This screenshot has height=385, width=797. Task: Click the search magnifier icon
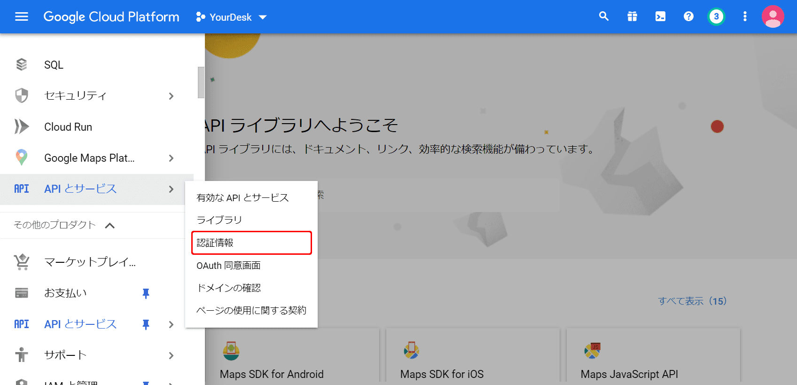604,16
